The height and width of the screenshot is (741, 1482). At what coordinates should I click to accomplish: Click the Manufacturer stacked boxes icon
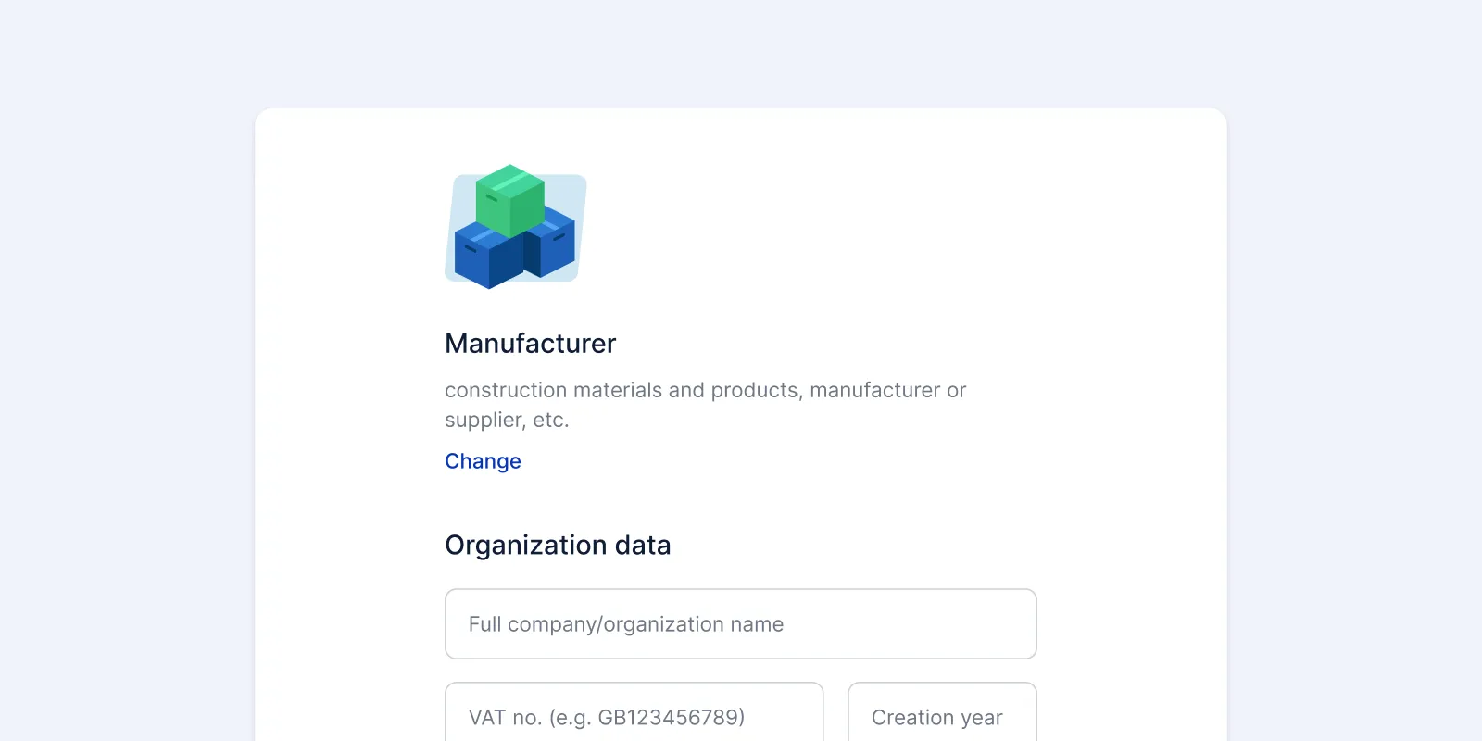coord(516,227)
